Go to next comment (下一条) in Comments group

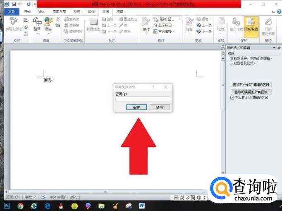[x=109, y=31]
